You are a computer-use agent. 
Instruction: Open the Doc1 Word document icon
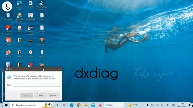[30, 4]
